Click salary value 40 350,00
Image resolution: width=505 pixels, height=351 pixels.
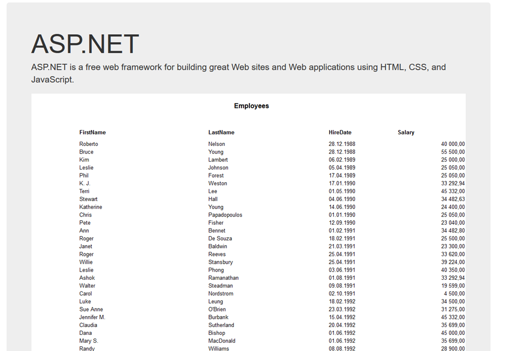click(453, 270)
